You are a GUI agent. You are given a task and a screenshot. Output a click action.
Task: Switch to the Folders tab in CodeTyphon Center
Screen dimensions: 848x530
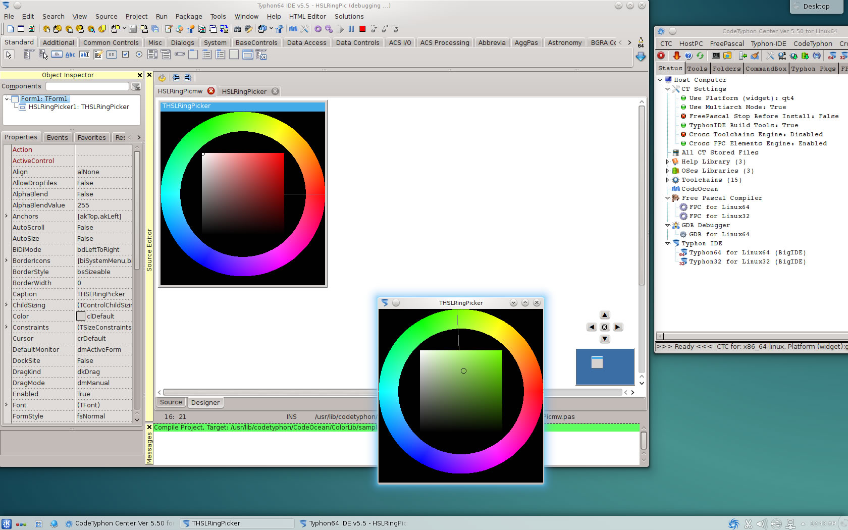727,69
